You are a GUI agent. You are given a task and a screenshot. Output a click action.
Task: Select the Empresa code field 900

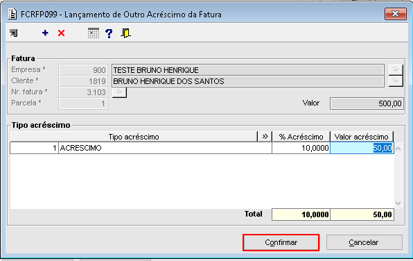coord(83,70)
